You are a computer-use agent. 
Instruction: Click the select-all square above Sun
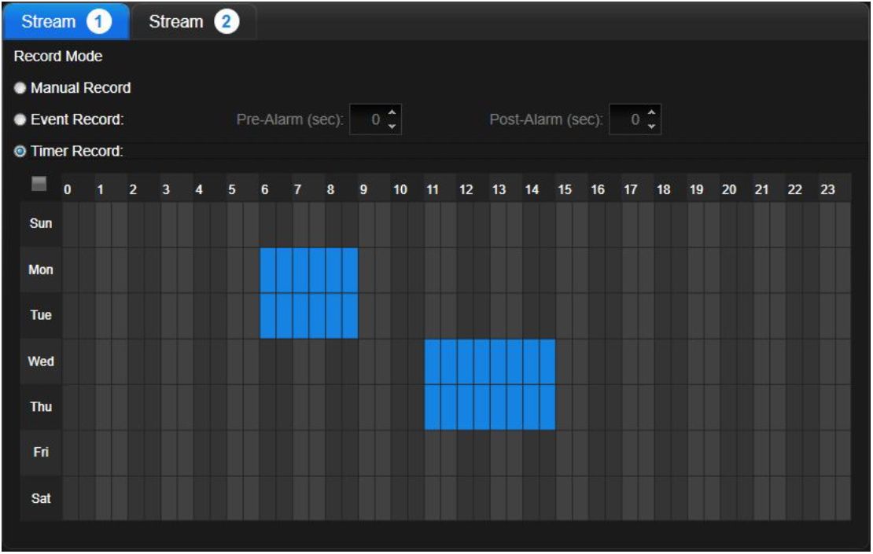click(39, 184)
